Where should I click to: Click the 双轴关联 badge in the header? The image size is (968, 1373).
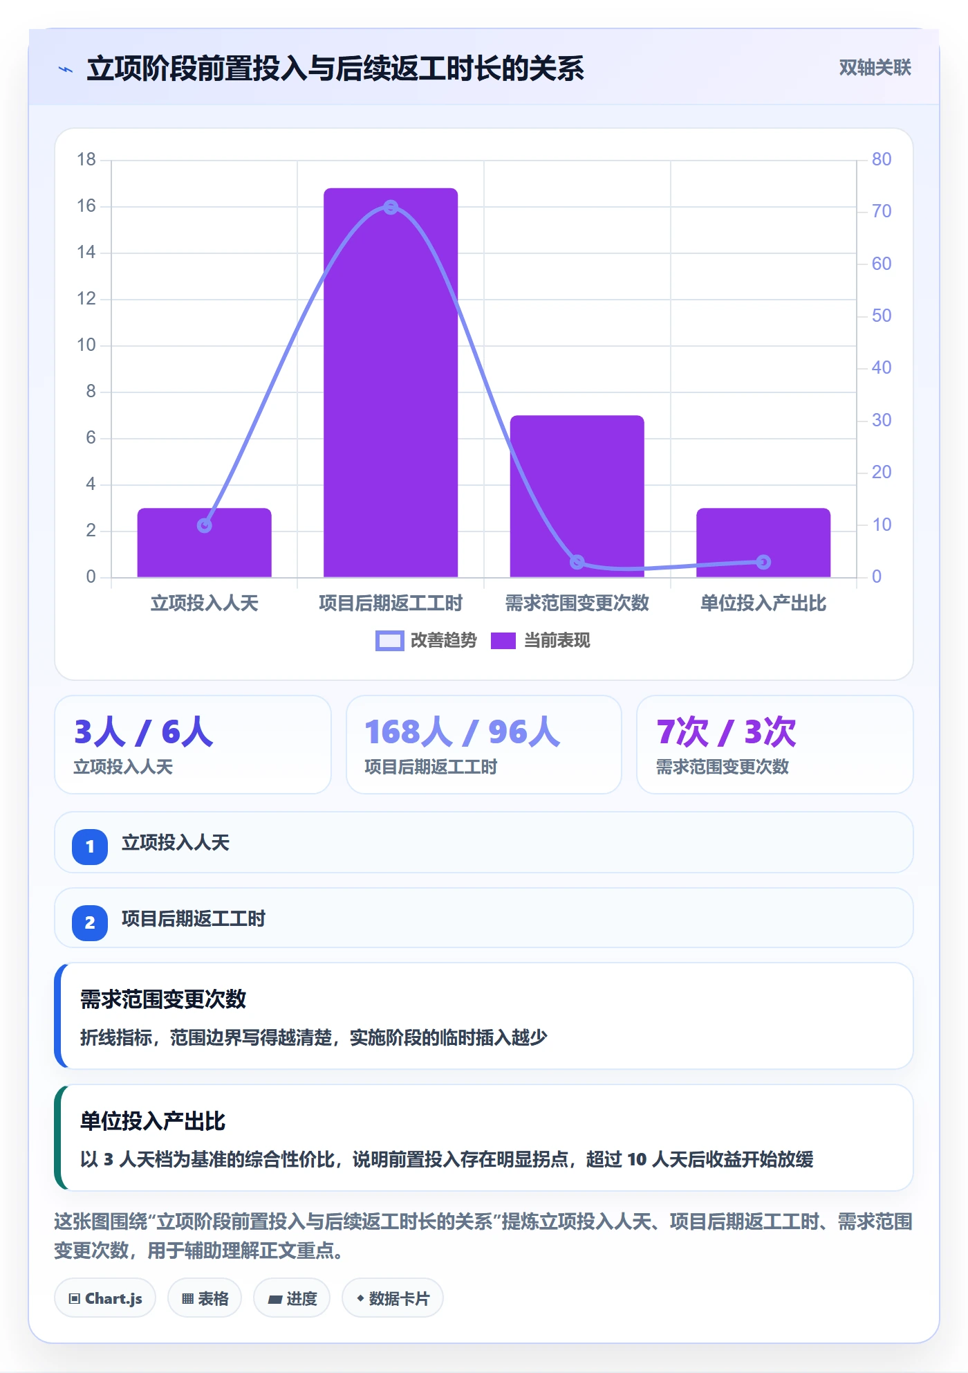pos(875,68)
